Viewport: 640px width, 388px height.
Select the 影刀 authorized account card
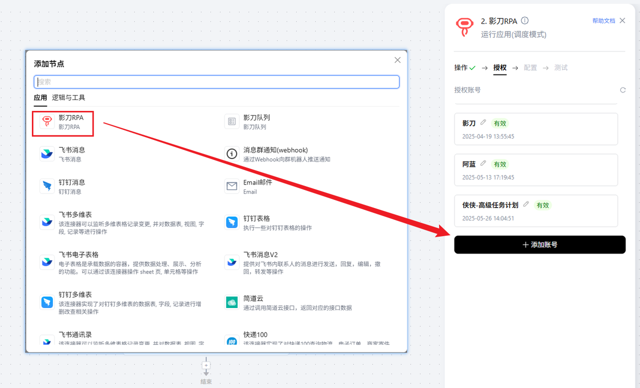536,129
